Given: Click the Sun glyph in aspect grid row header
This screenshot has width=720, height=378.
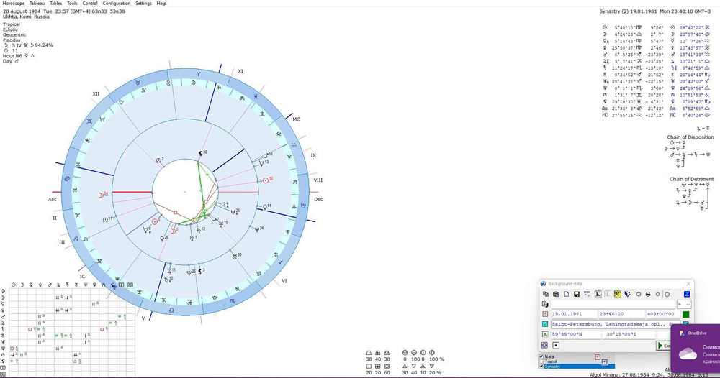Looking at the screenshot, I should pos(3,291).
